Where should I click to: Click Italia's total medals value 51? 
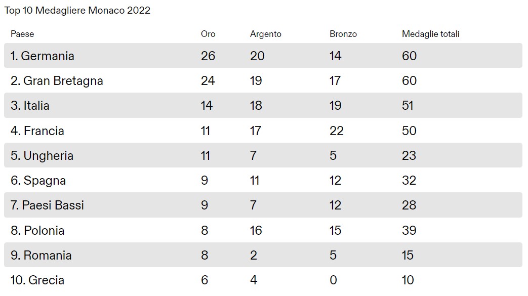point(408,106)
